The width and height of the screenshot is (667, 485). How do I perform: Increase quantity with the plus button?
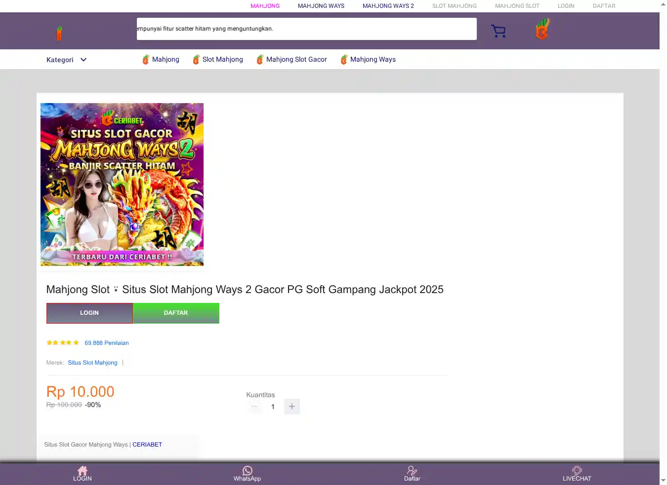(292, 407)
